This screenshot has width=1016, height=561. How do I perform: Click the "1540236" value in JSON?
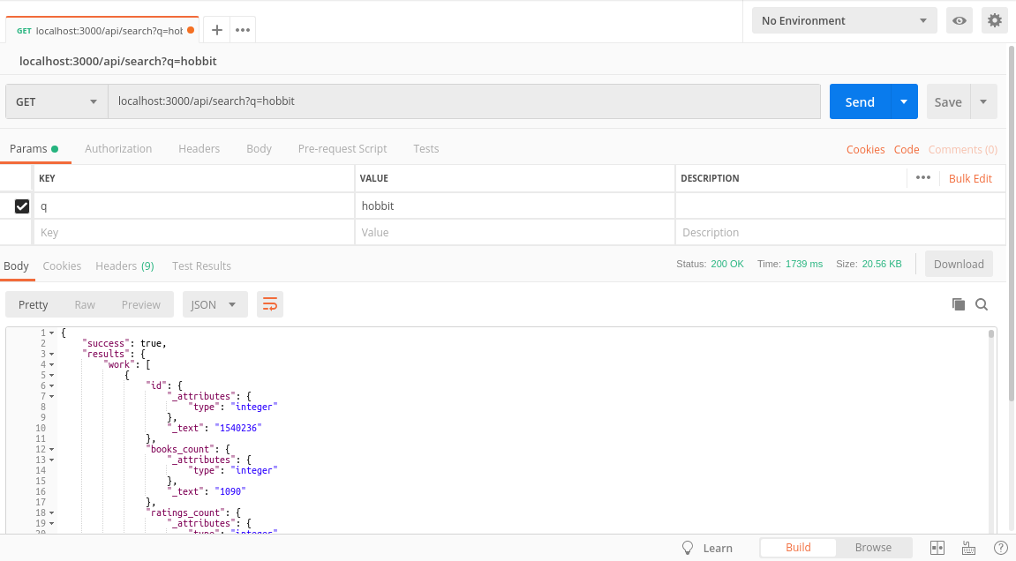238,428
